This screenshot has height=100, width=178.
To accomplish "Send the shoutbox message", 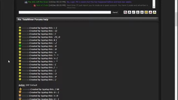I will point(115,12).
